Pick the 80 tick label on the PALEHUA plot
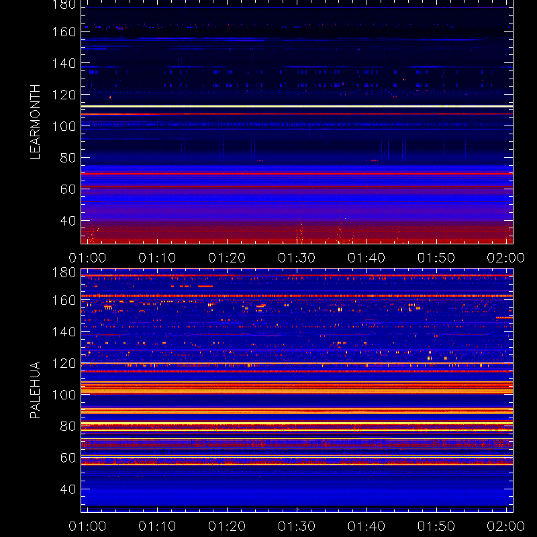 [68, 426]
